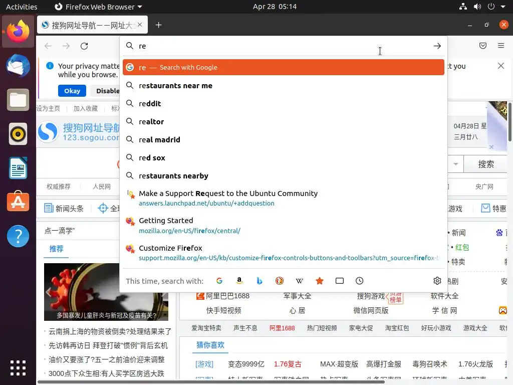This screenshot has width=513, height=385.
Task: Search this time with Bing icon
Action: tap(260, 281)
